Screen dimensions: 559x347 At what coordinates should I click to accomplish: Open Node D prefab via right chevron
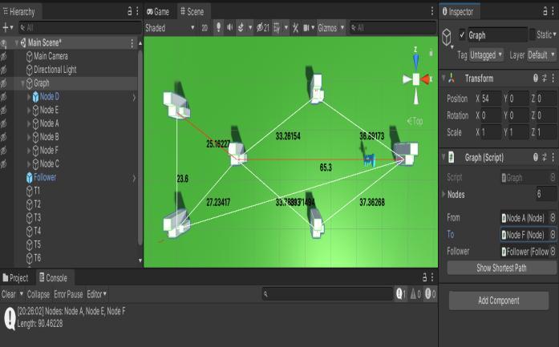(134, 97)
